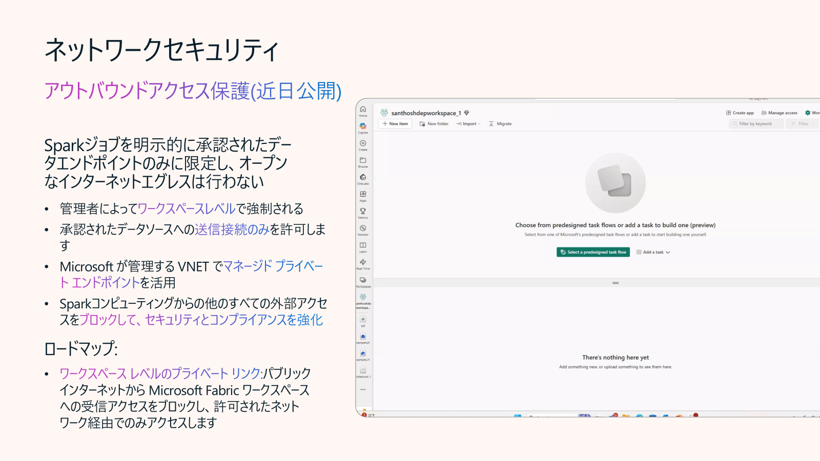Open the Workspaces list icon

363,282
